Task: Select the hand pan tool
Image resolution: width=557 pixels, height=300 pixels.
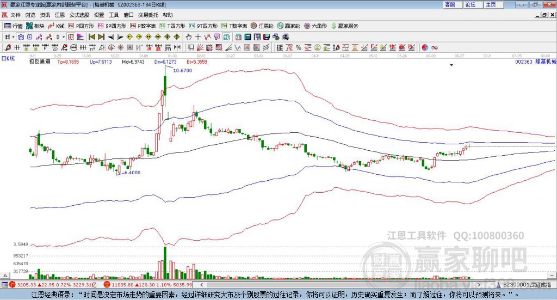Action: tap(189, 37)
